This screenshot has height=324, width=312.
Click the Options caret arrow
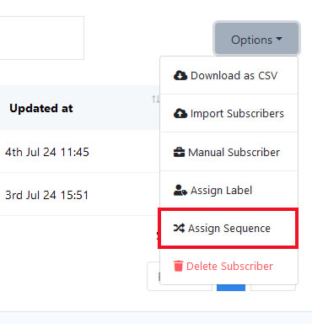pos(279,39)
